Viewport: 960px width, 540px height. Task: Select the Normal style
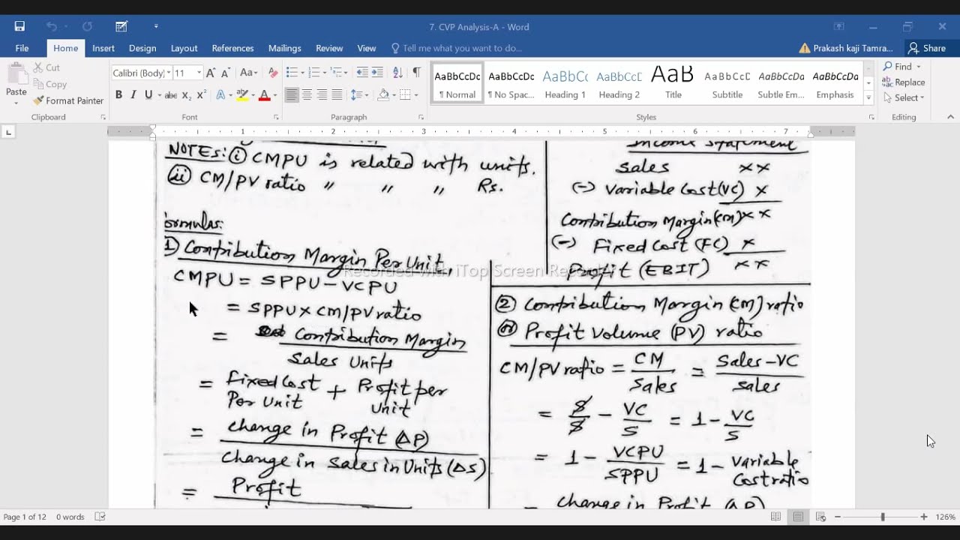coord(457,82)
